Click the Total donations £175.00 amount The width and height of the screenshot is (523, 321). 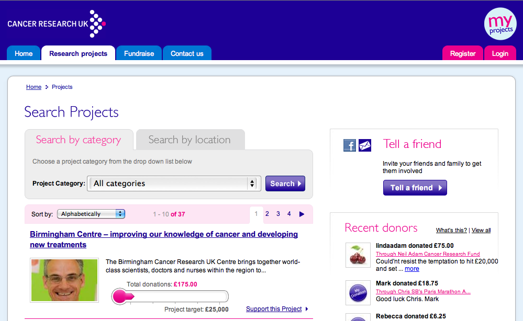[x=185, y=284]
